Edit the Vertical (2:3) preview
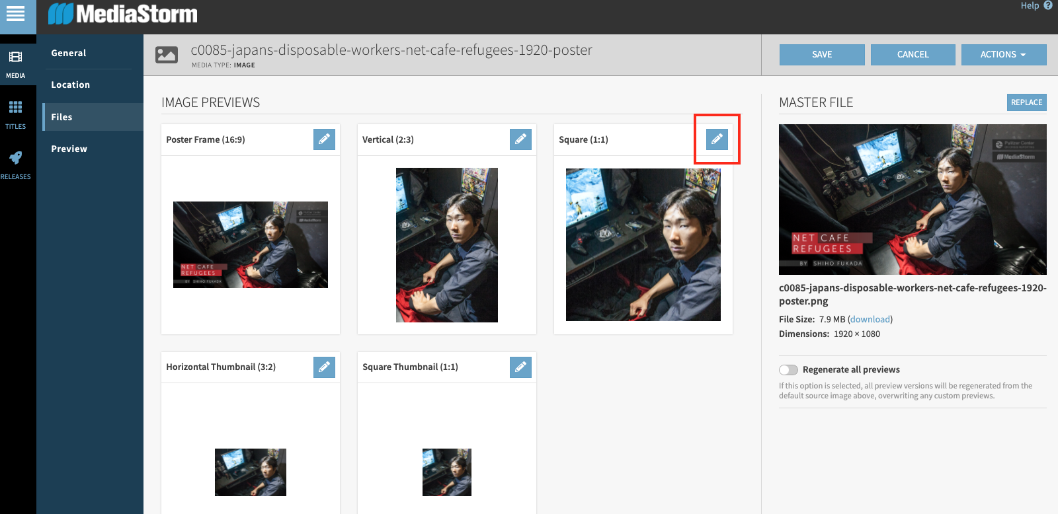1058x514 pixels. [520, 139]
